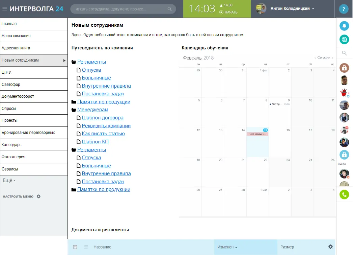Viewport: 353px width, 255px height.
Task: Click the magnifier icon in the right sidebar
Action: click(x=344, y=53)
